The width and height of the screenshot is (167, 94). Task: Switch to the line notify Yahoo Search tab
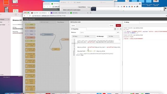[x=59, y=13]
